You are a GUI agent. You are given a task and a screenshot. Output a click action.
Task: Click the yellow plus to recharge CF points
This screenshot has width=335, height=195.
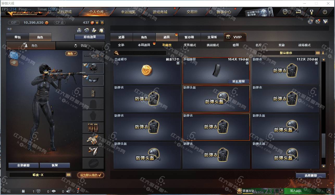(x=97, y=23)
